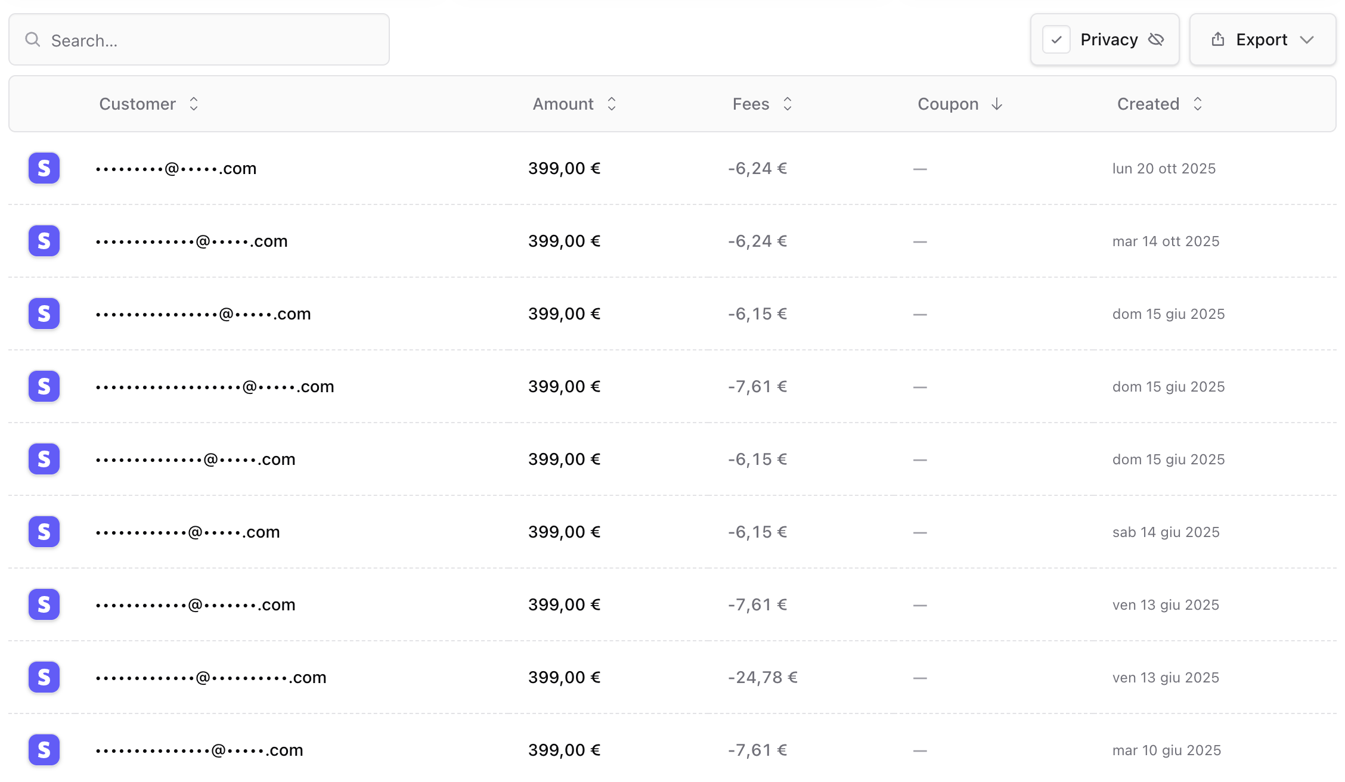Click the descending arrow on Coupon column

pos(997,104)
